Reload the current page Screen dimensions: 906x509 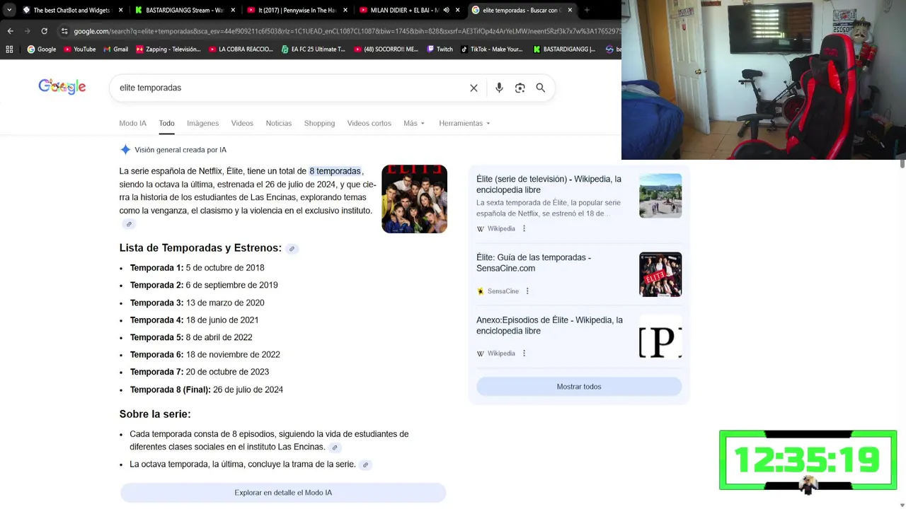(45, 31)
